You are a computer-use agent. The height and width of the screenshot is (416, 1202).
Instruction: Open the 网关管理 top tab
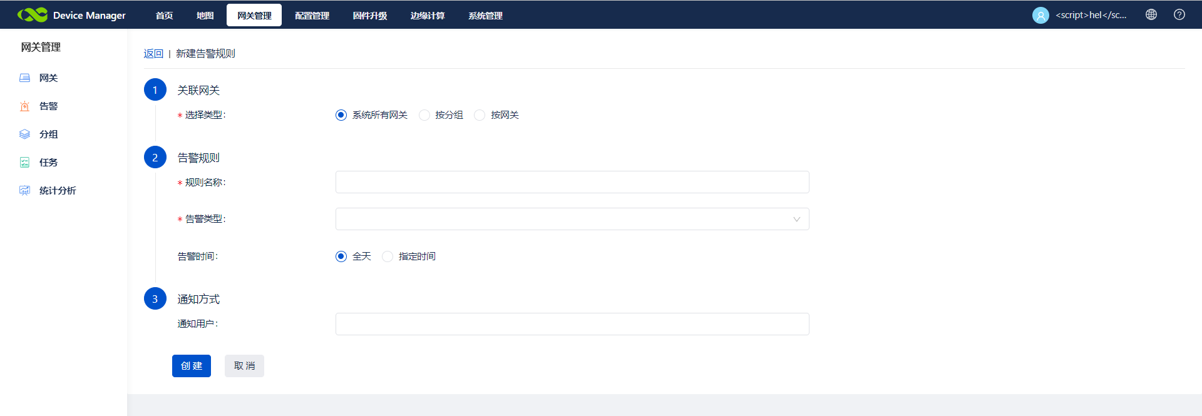coord(254,15)
